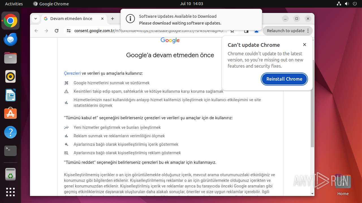Launch Thunderbird mail from the dock
This screenshot has width=362, height=203.
10,39
